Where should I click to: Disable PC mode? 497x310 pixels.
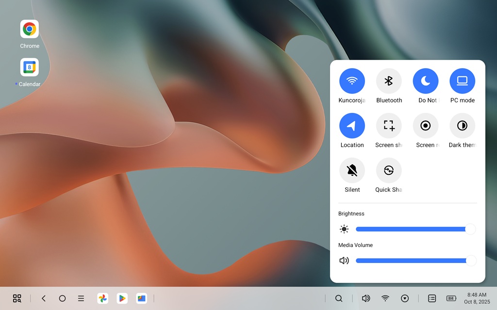coord(462,80)
